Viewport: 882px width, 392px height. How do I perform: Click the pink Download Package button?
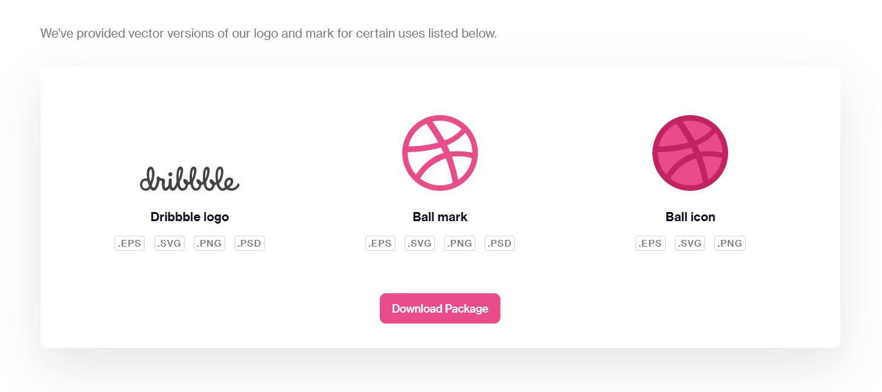pos(440,308)
